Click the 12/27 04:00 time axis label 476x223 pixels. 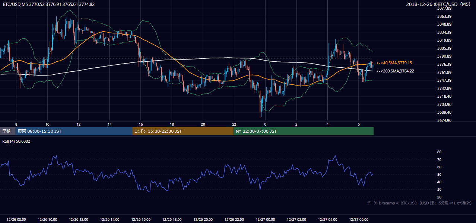tap(328, 220)
